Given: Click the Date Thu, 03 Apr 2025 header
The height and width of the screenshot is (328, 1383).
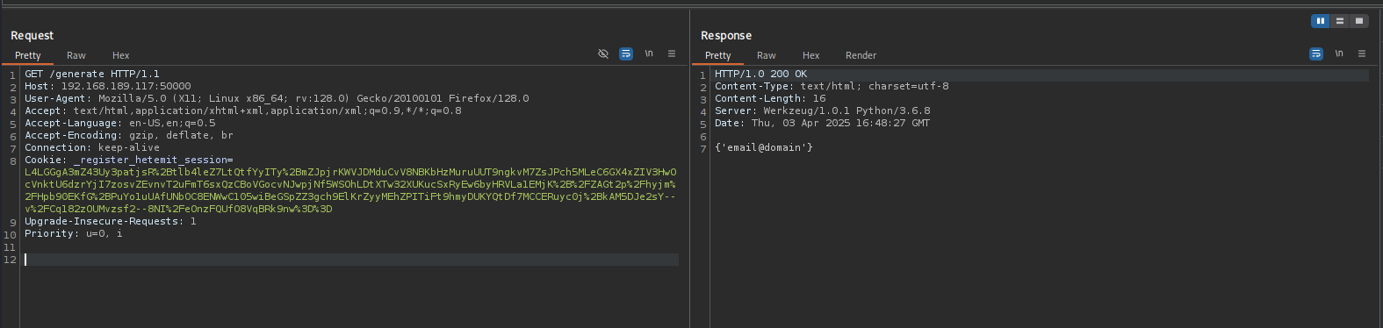Looking at the screenshot, I should pos(822,123).
